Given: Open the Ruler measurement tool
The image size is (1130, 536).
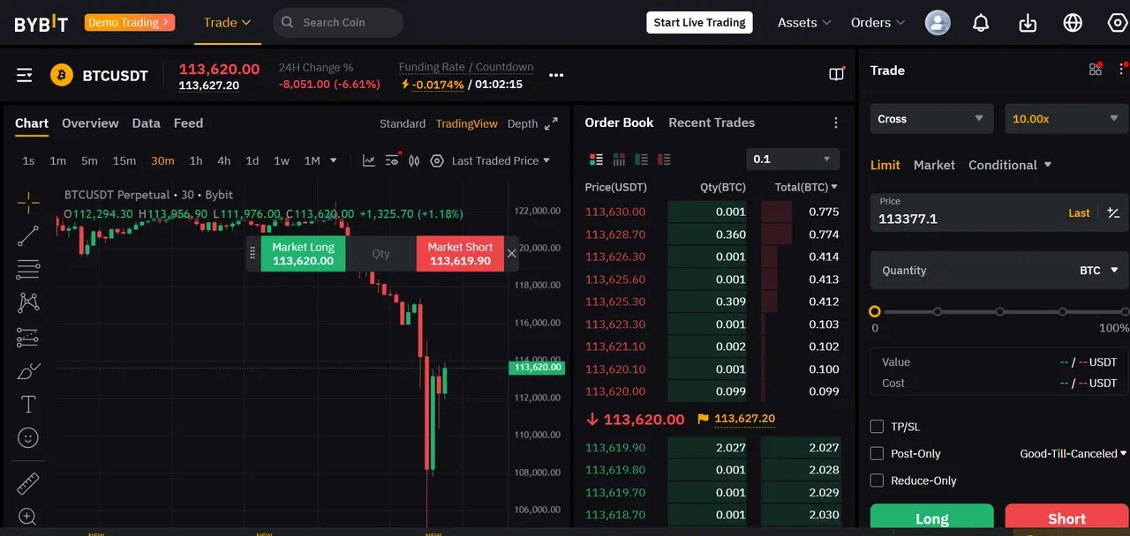Looking at the screenshot, I should tap(27, 483).
